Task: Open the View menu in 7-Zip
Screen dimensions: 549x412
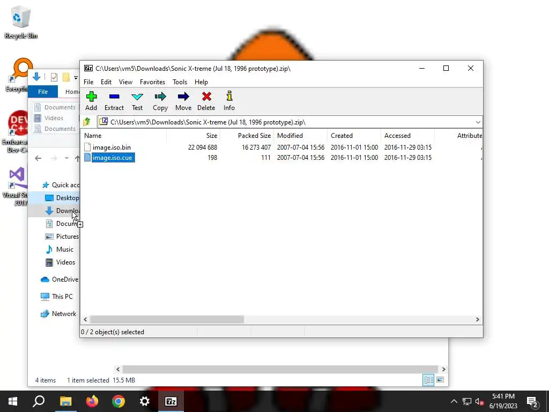Action: coord(125,82)
